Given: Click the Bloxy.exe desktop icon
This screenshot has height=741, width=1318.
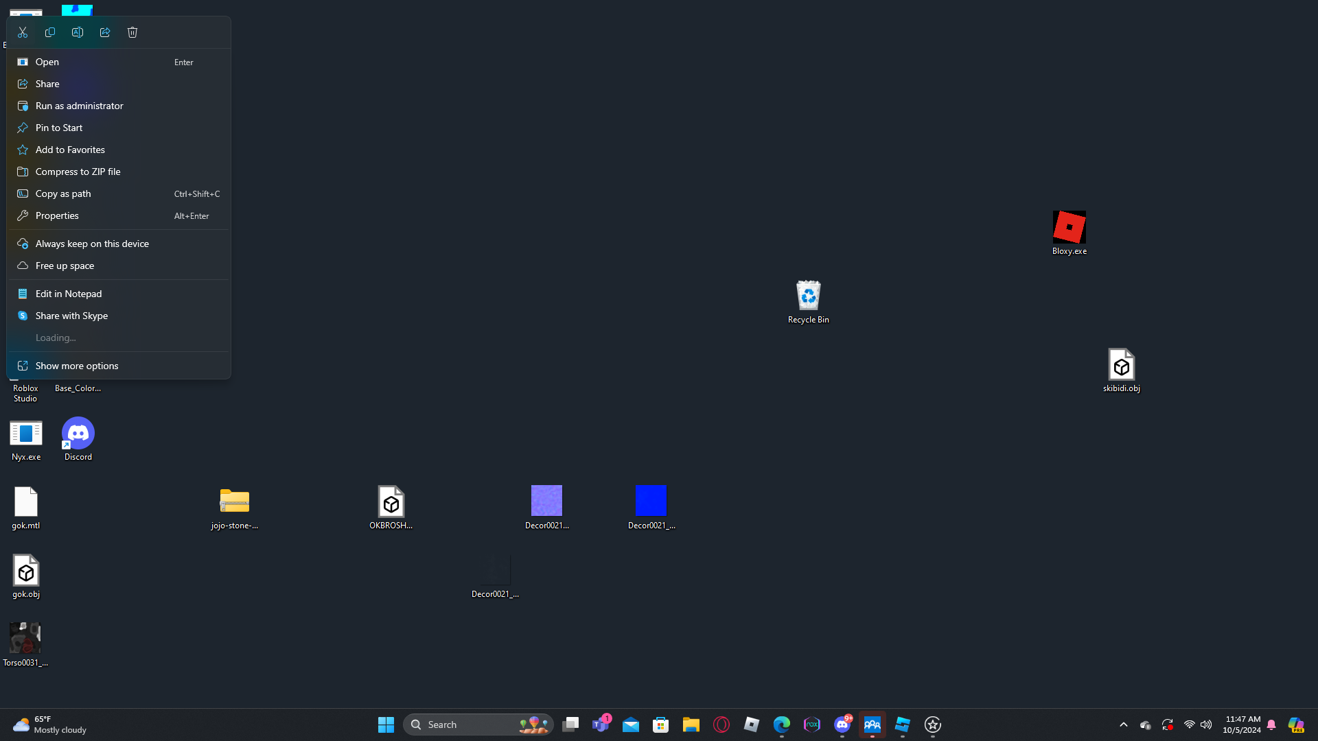Looking at the screenshot, I should coord(1069,228).
